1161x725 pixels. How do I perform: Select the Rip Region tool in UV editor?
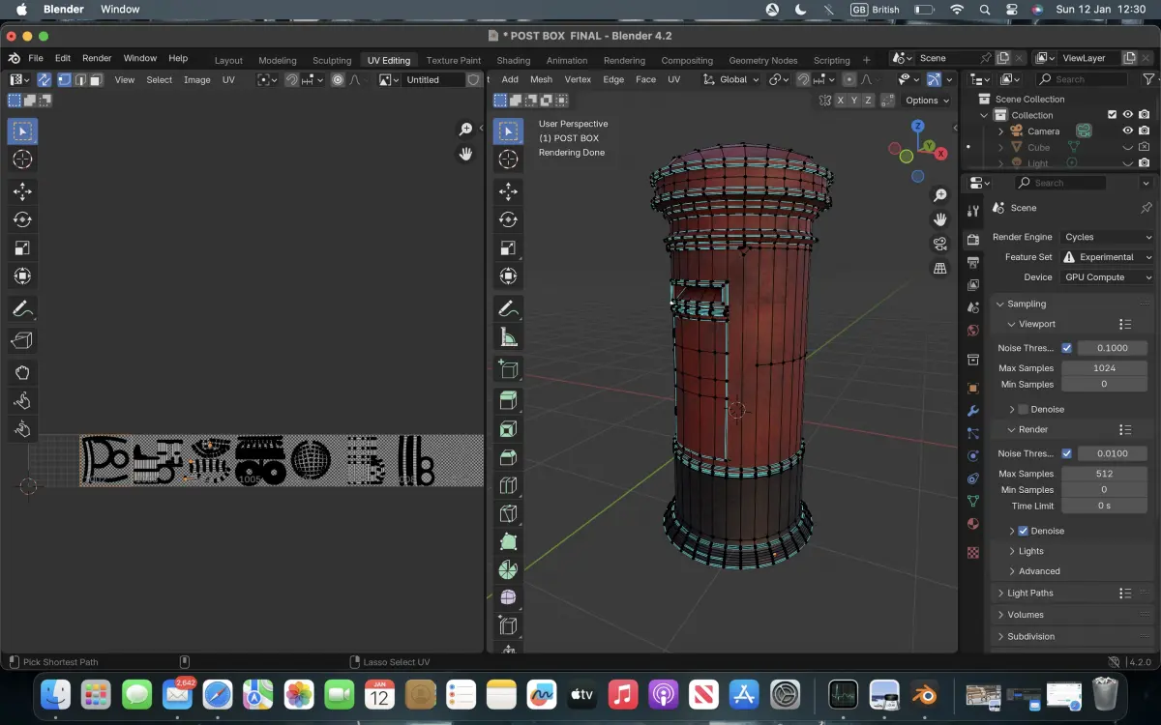click(x=22, y=339)
